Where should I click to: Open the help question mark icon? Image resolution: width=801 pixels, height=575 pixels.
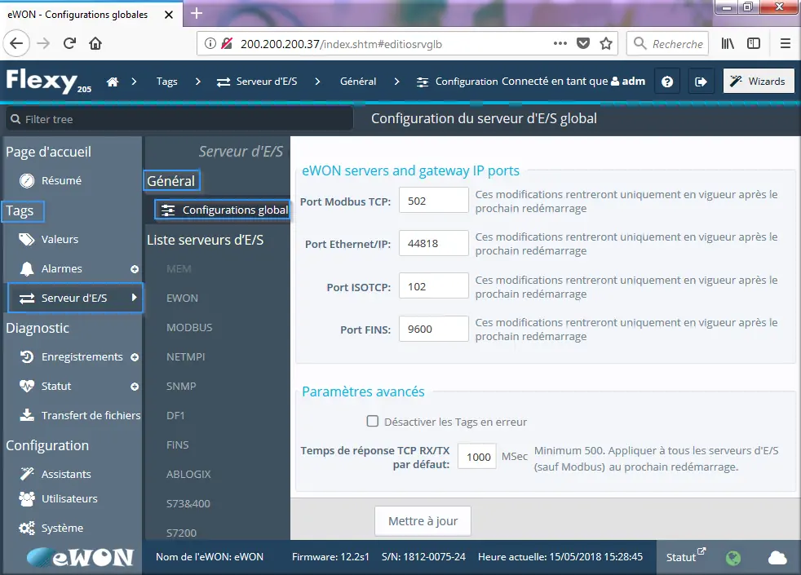pyautogui.click(x=667, y=82)
